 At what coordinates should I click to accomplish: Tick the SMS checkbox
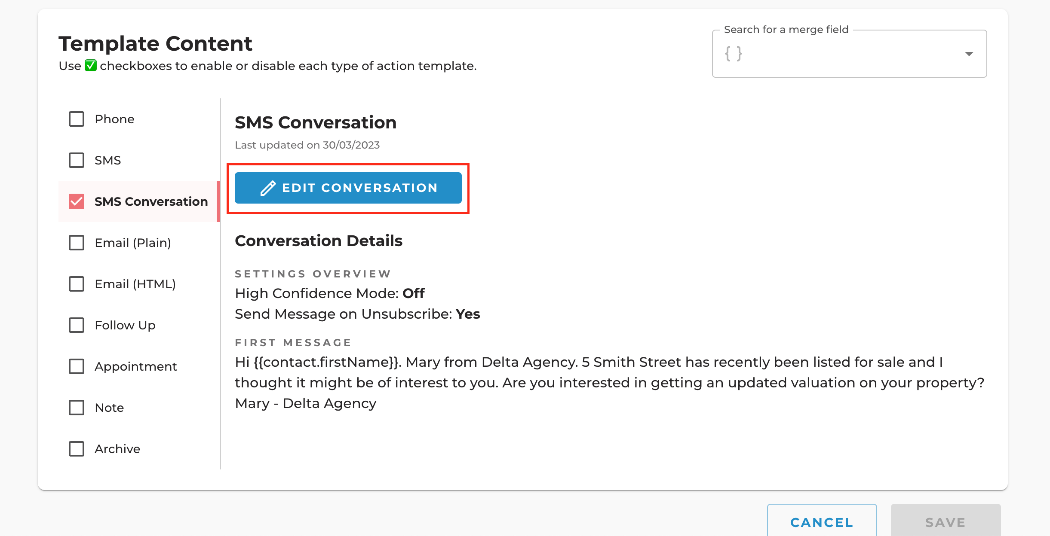(x=77, y=160)
